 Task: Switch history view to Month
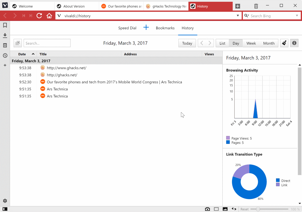(x=269, y=43)
